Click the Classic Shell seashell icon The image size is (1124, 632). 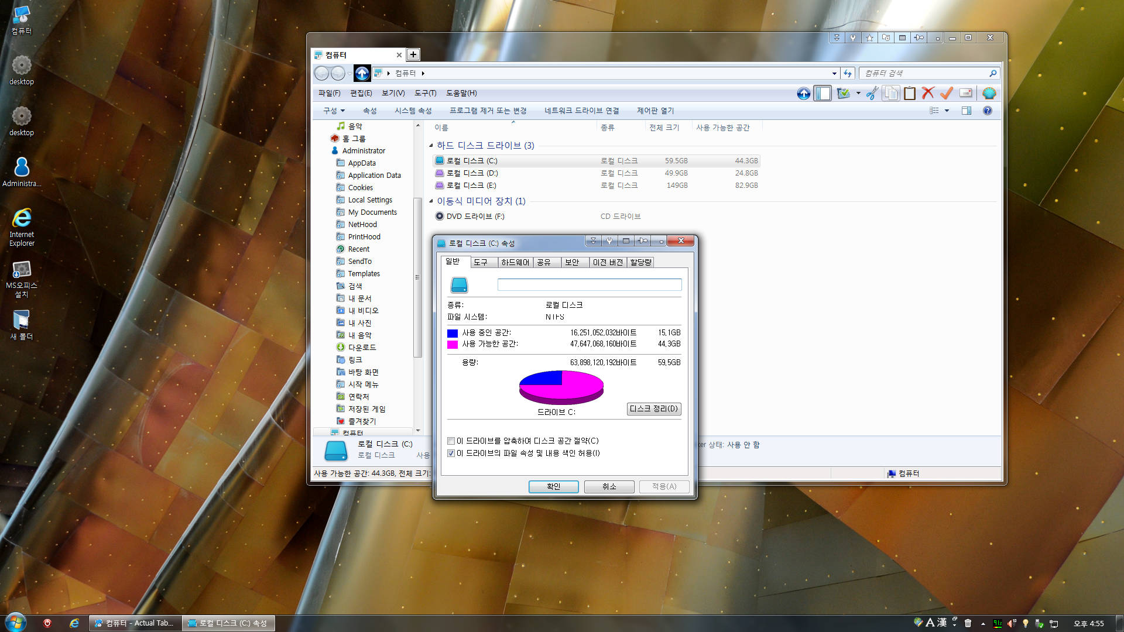click(989, 94)
